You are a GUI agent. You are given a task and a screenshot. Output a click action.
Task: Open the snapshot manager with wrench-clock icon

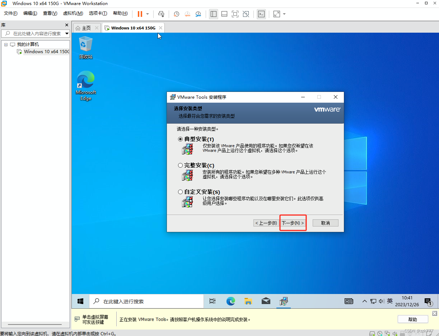point(198,14)
